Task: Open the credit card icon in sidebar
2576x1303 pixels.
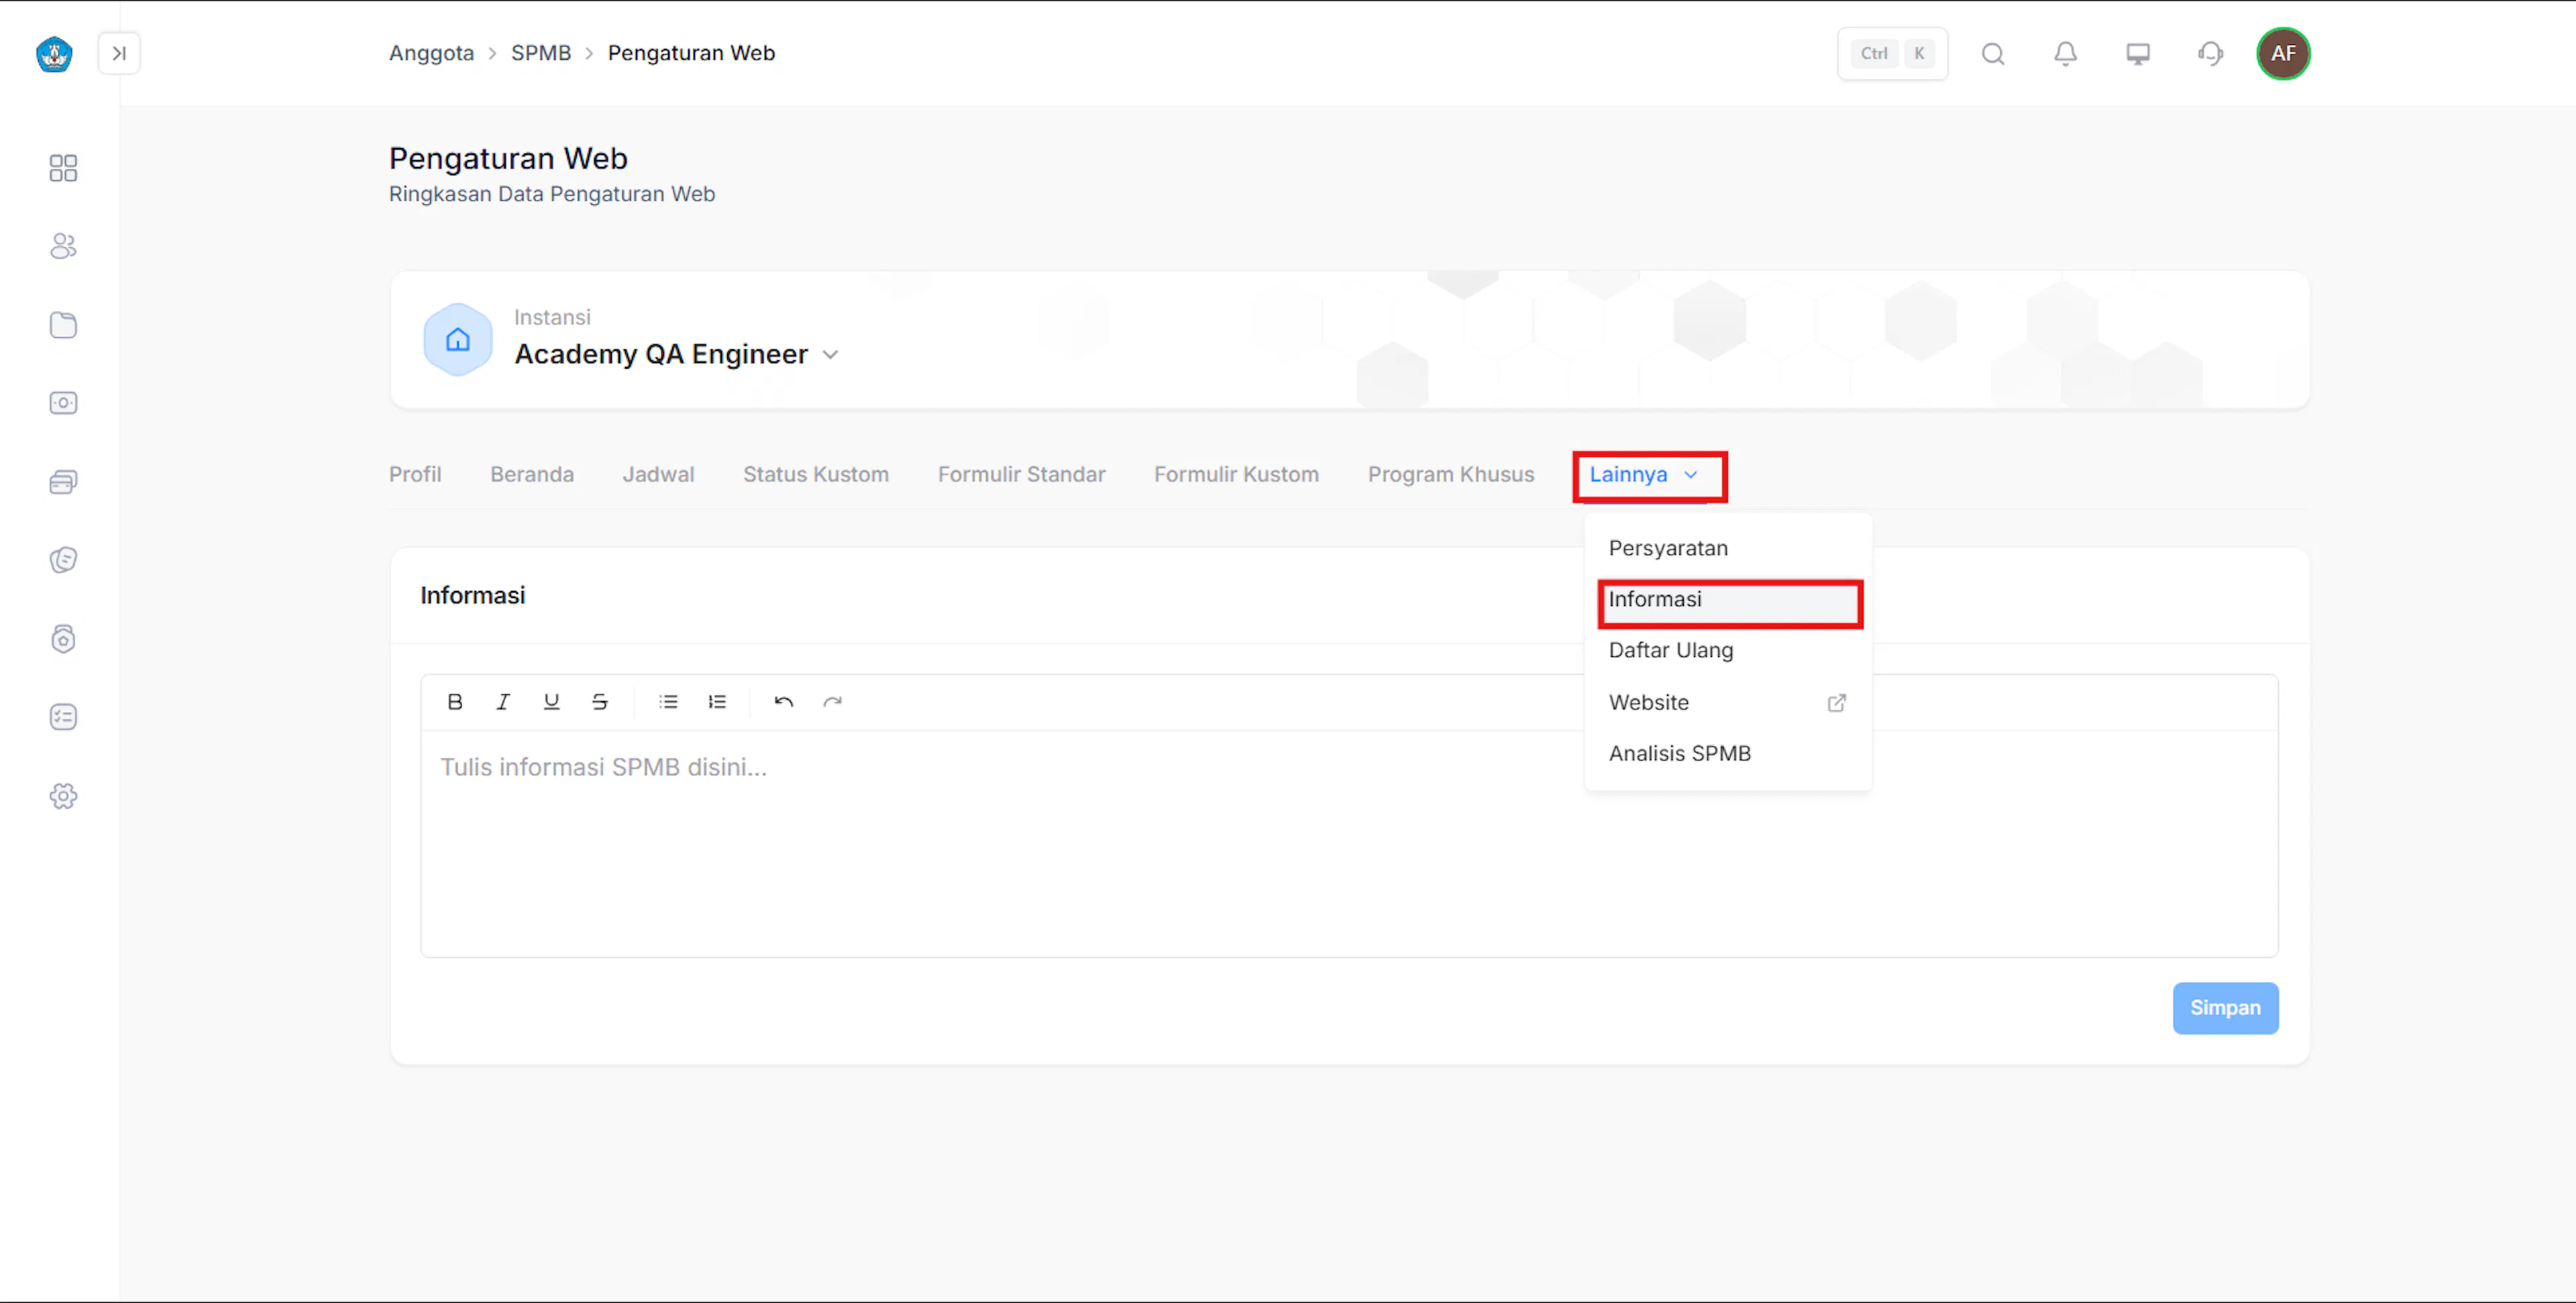Action: coord(63,482)
